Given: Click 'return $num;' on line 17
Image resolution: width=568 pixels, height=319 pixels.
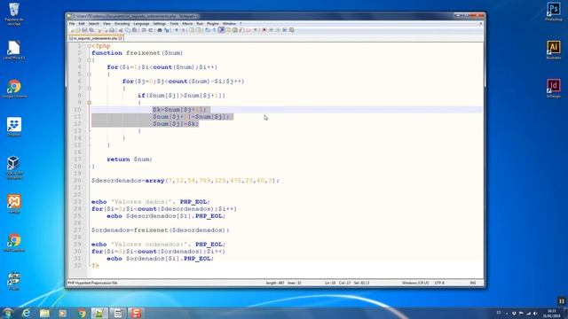Looking at the screenshot, I should 130,159.
